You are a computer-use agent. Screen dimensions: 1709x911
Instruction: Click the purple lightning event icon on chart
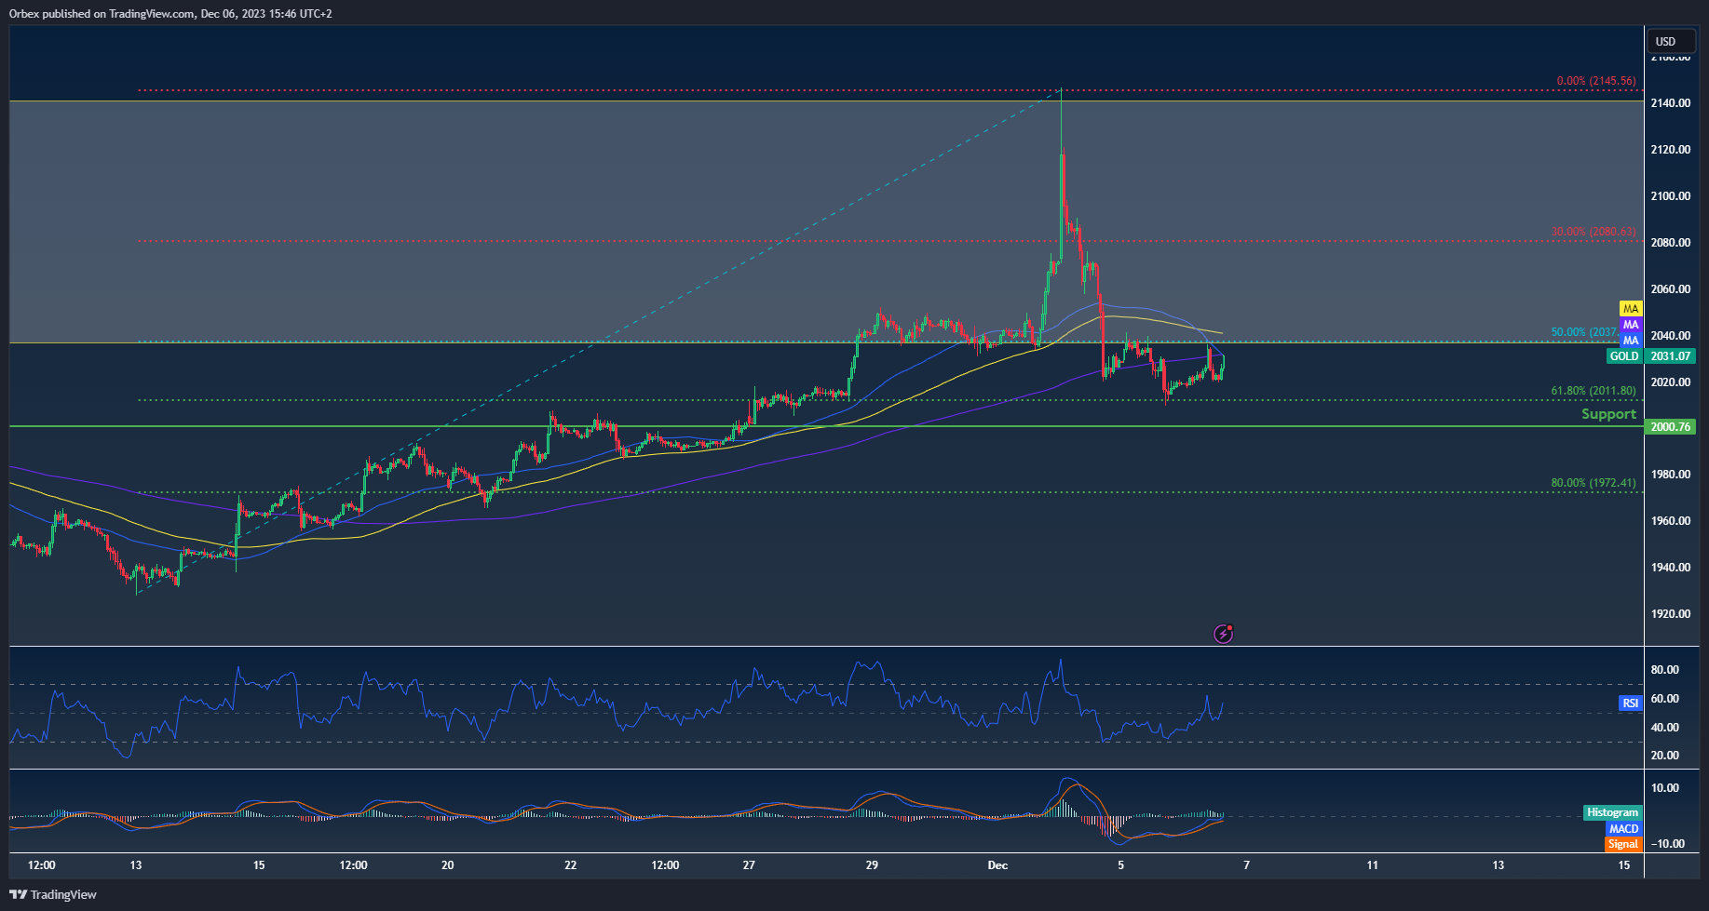pyautogui.click(x=1223, y=634)
